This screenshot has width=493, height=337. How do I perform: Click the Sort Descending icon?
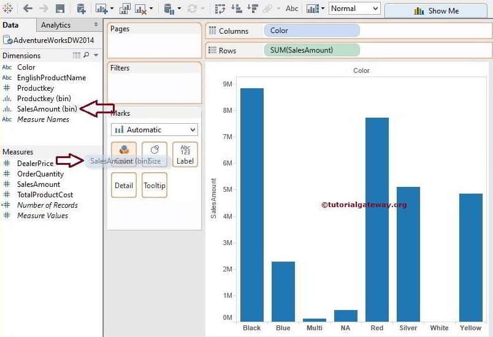pos(253,9)
